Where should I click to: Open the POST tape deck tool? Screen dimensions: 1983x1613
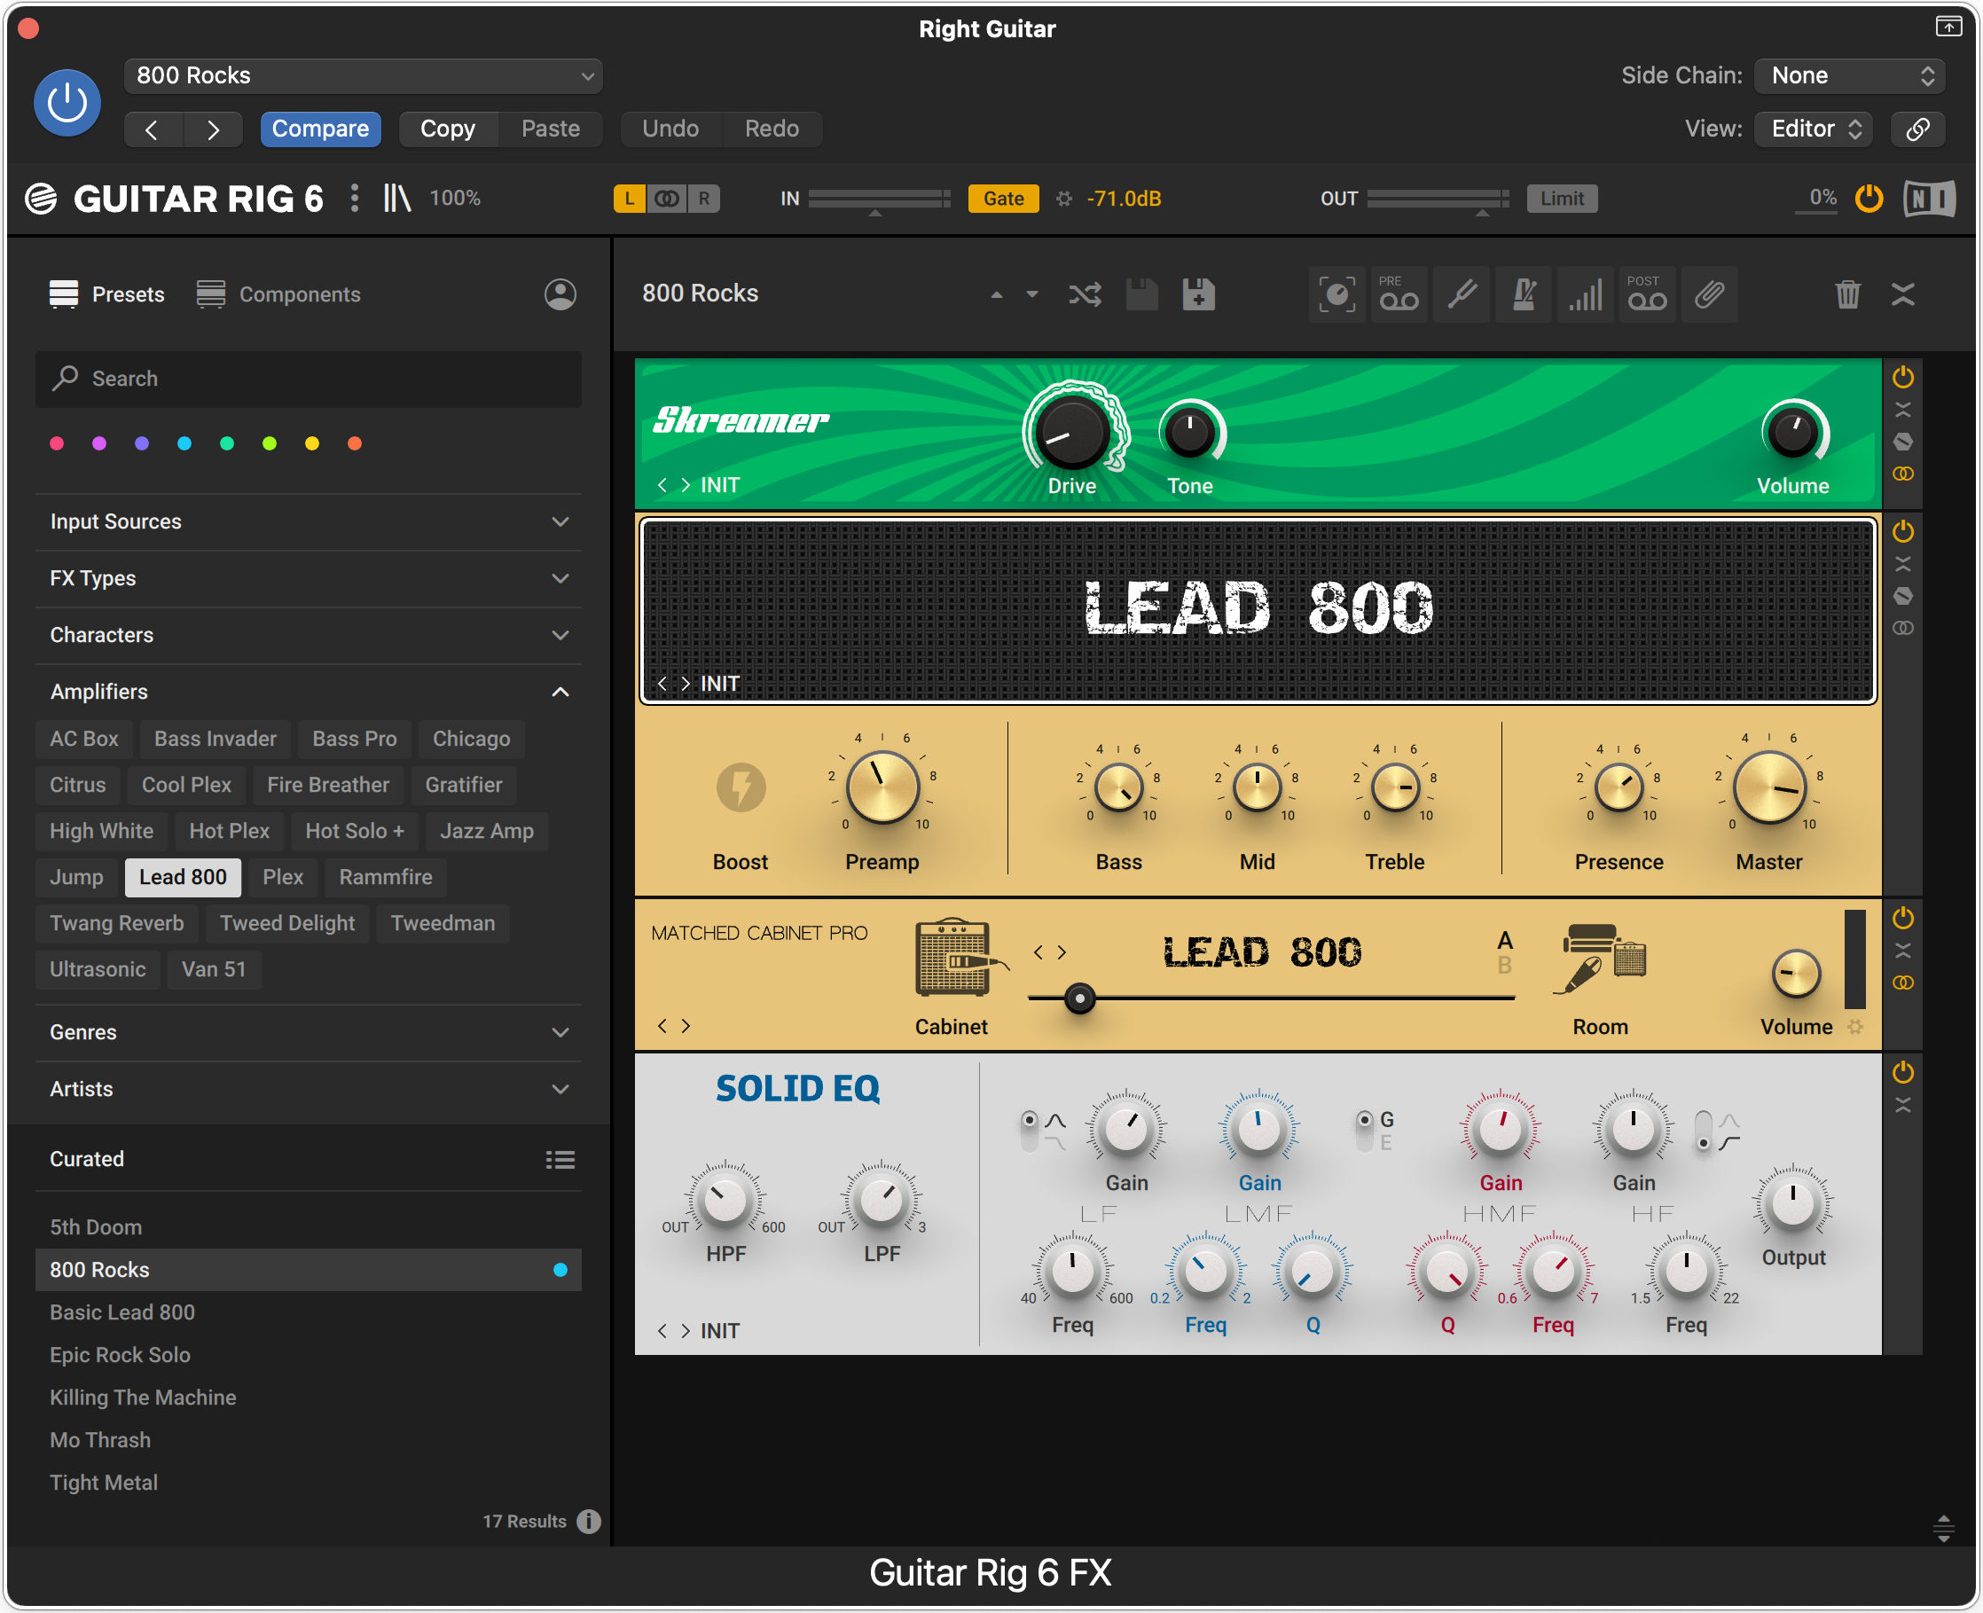(x=1647, y=294)
